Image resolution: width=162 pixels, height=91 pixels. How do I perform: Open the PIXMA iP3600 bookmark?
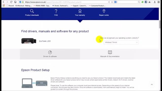click(42, 6)
